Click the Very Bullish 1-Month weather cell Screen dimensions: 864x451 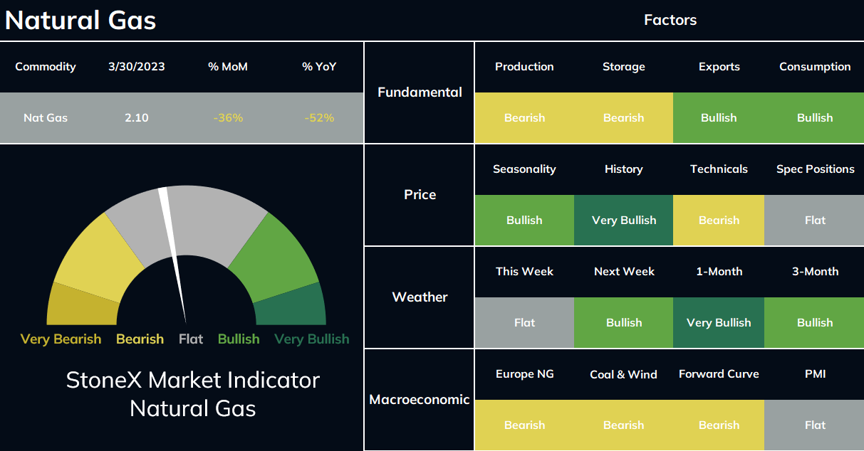[719, 323]
